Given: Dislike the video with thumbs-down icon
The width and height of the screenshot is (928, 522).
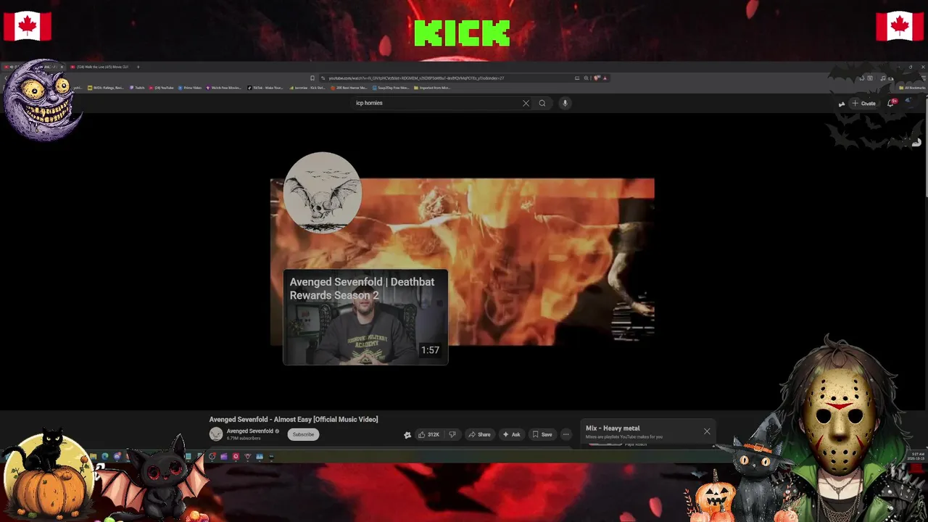Looking at the screenshot, I should [452, 434].
